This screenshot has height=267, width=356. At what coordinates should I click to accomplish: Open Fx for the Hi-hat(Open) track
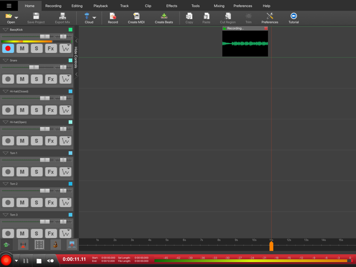click(51, 141)
